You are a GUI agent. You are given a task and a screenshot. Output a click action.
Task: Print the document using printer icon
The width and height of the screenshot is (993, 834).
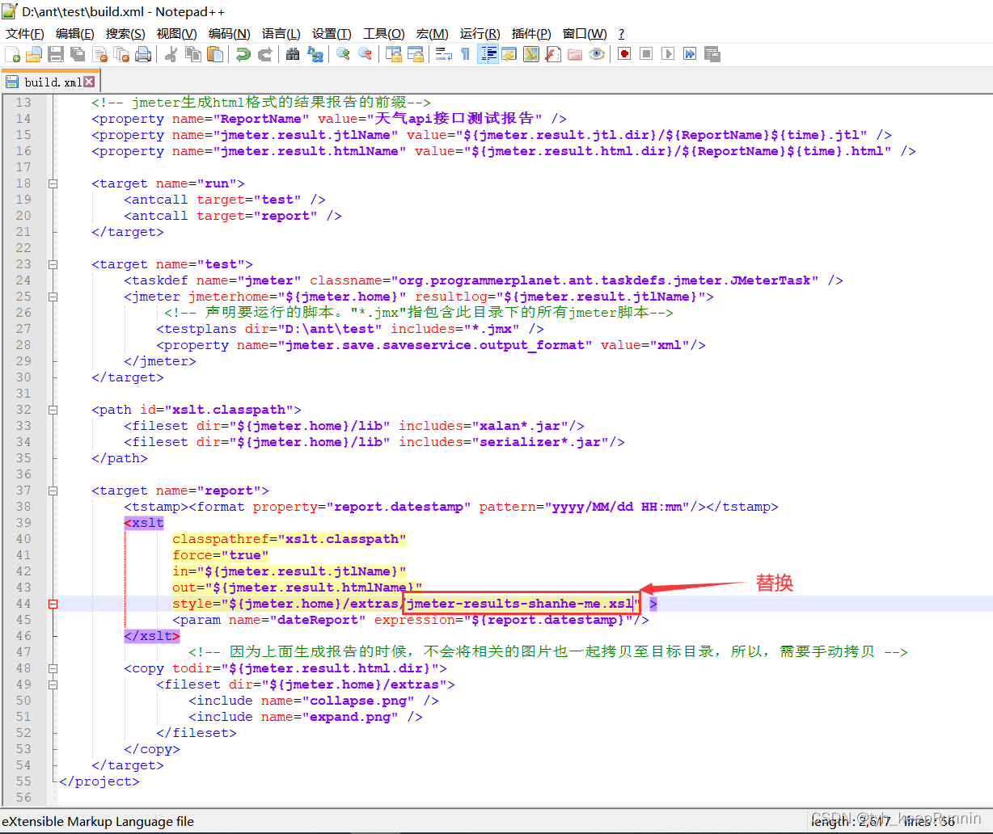pos(143,54)
